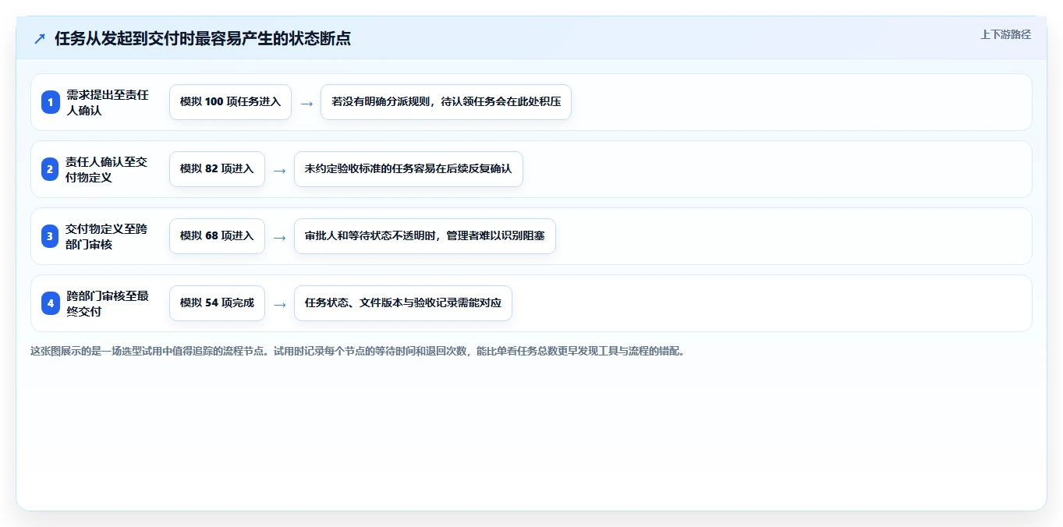Click the arrow after 模拟 54 项完成
Image resolution: width=1063 pixels, height=527 pixels.
280,304
